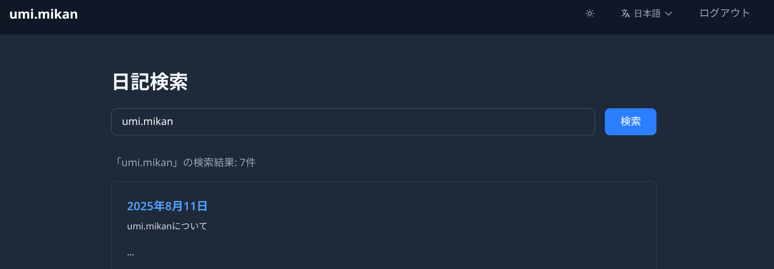Expand the chevron beside 日本語
This screenshot has height=269, width=774.
coord(668,14)
